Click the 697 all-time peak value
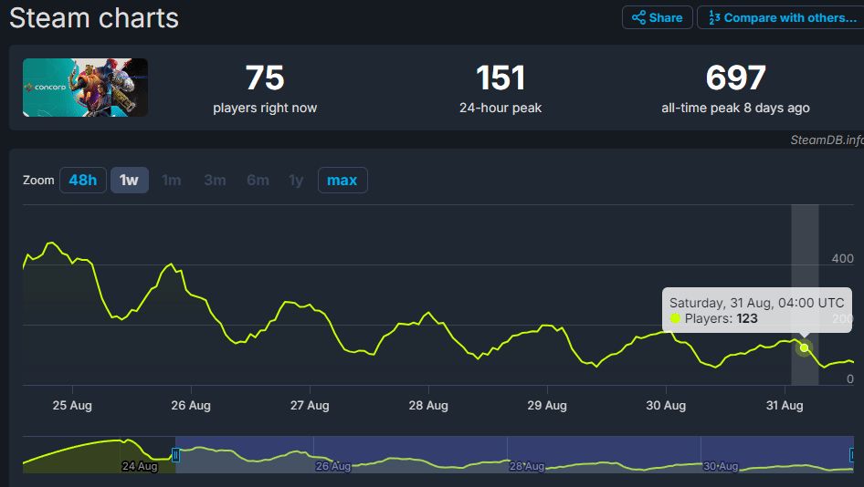This screenshot has height=487, width=864. (x=735, y=78)
